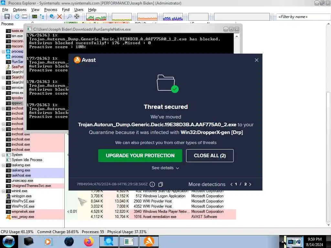331x248 pixels.
Task: Click the process list scroll-down arrow
Action: coord(328,225)
